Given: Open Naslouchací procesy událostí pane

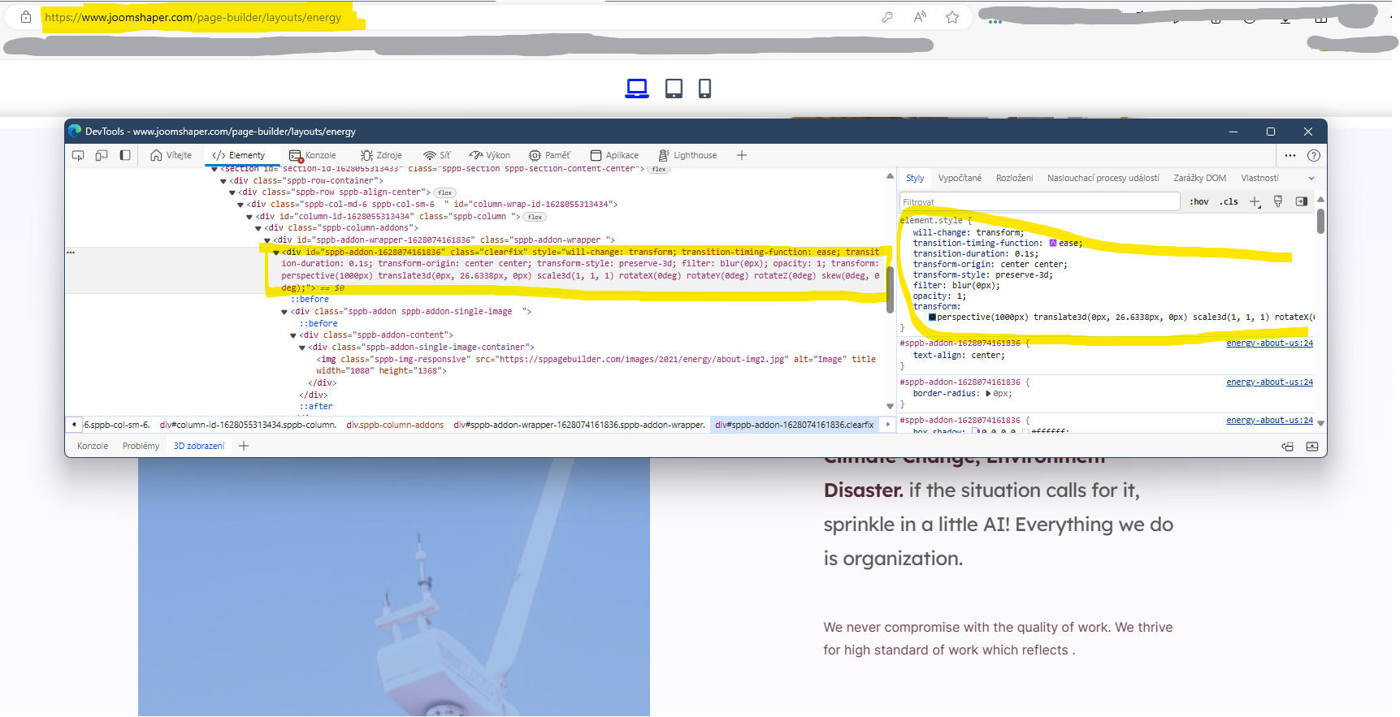Looking at the screenshot, I should click(x=1103, y=178).
